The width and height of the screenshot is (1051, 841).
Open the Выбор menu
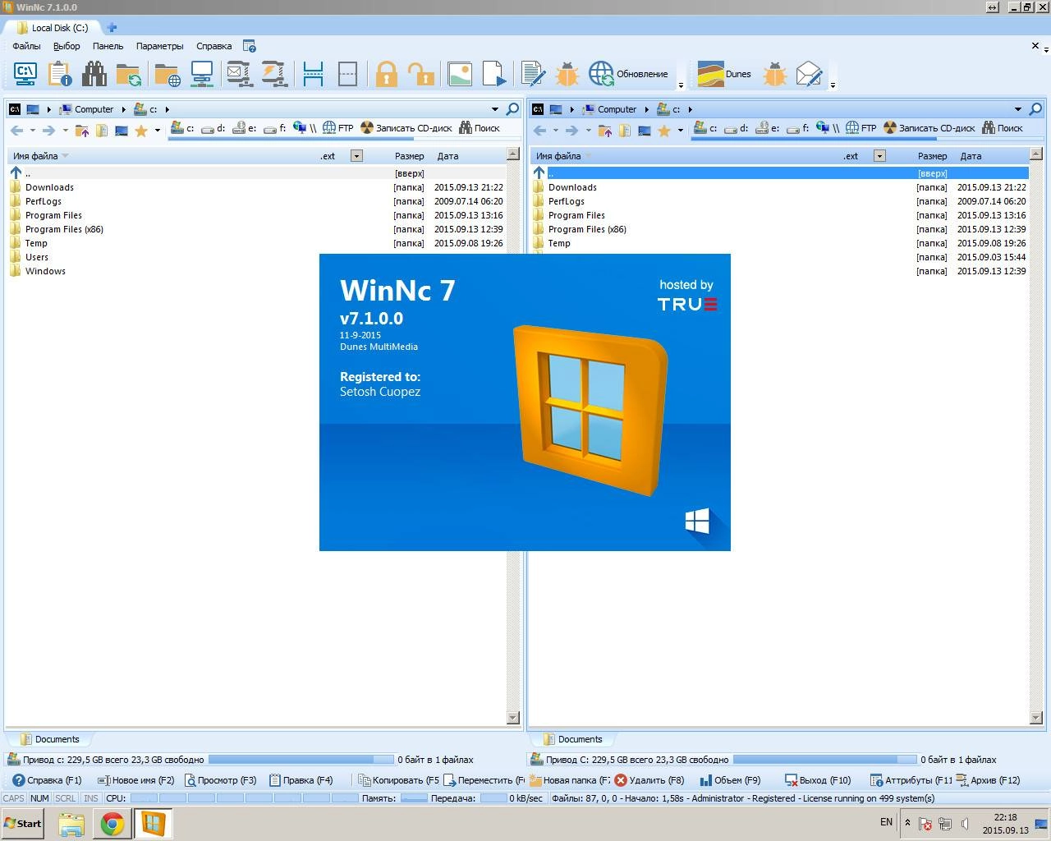point(67,46)
